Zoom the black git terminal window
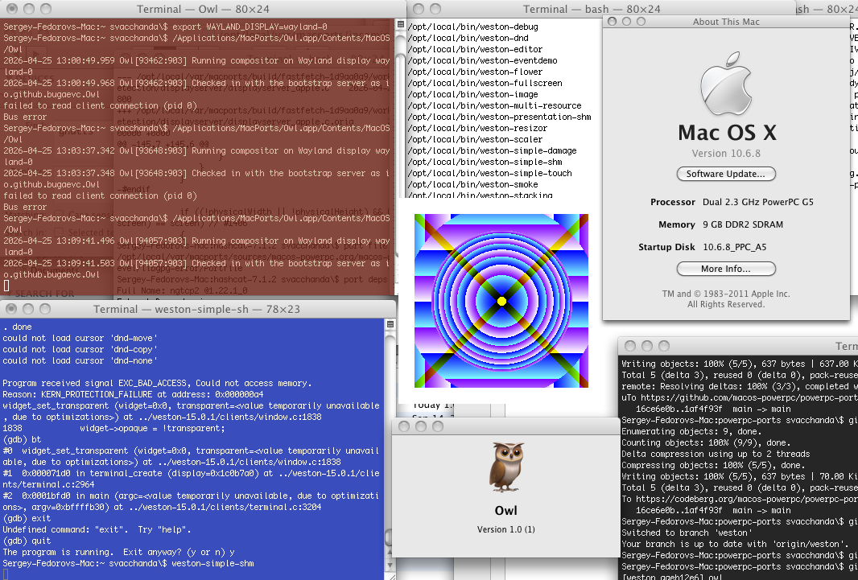The width and height of the screenshot is (858, 580). 664,346
